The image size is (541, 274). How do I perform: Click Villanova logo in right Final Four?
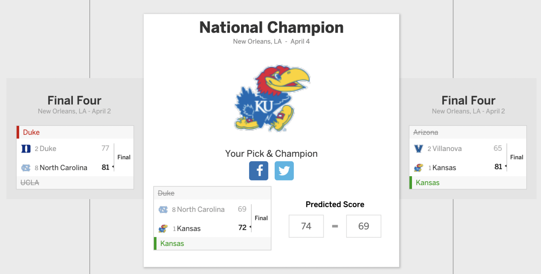click(418, 149)
